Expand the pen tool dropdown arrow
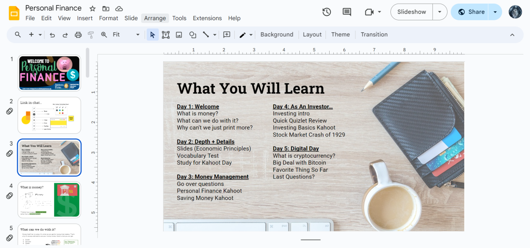 point(251,35)
